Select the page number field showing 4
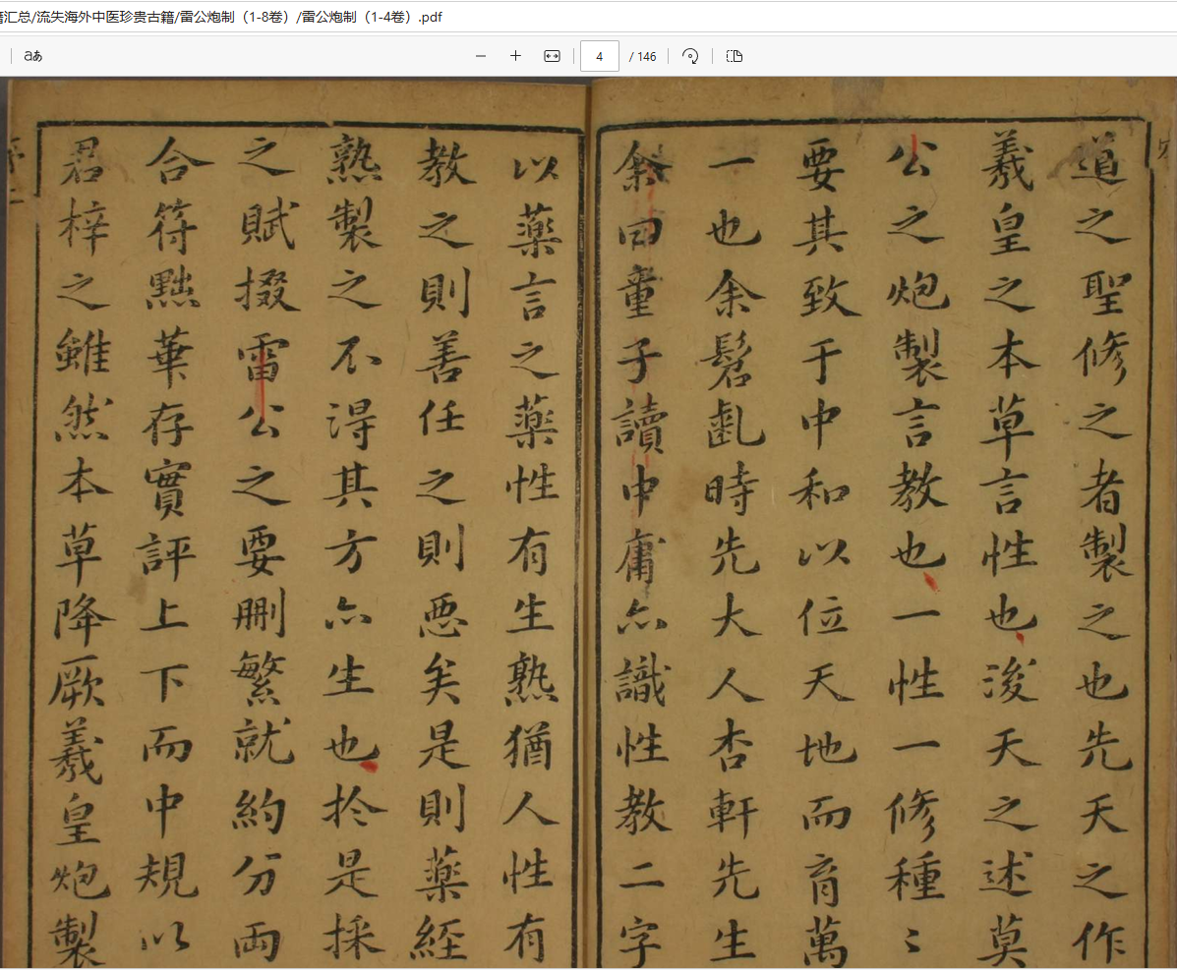The width and height of the screenshot is (1177, 972). (599, 56)
